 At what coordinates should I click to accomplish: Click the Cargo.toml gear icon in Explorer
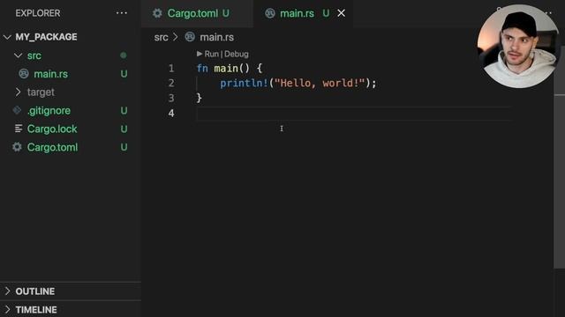(17, 147)
